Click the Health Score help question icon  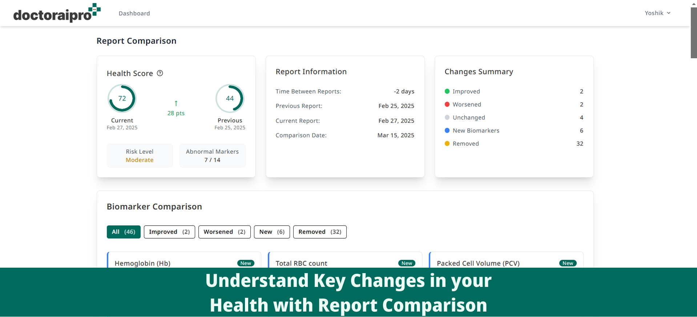160,73
